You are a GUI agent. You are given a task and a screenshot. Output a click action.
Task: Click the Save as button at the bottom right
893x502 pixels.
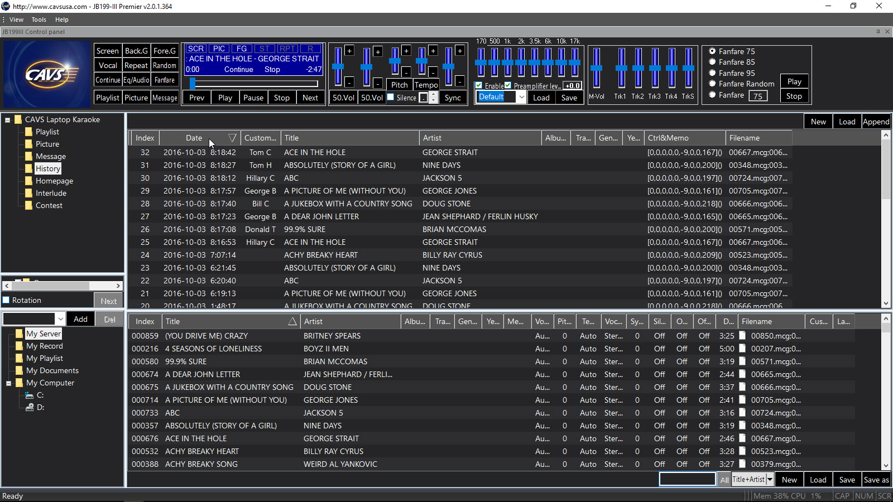[x=876, y=480]
